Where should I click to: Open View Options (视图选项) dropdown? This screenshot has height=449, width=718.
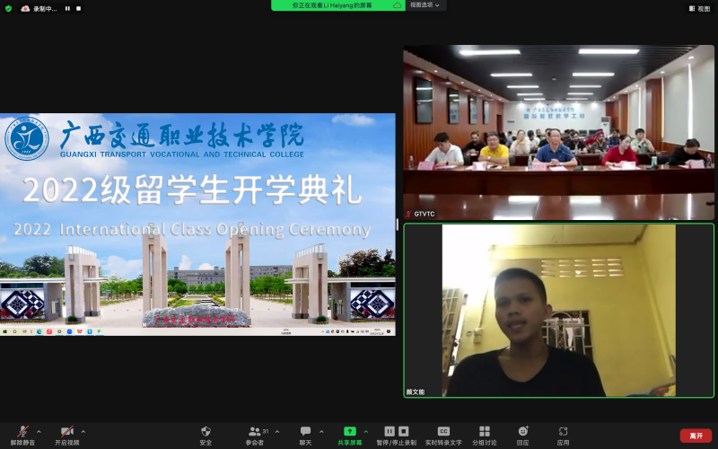tap(425, 5)
